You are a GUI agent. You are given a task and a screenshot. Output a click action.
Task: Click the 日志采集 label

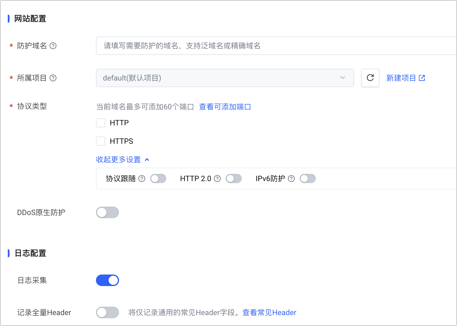tap(32, 280)
